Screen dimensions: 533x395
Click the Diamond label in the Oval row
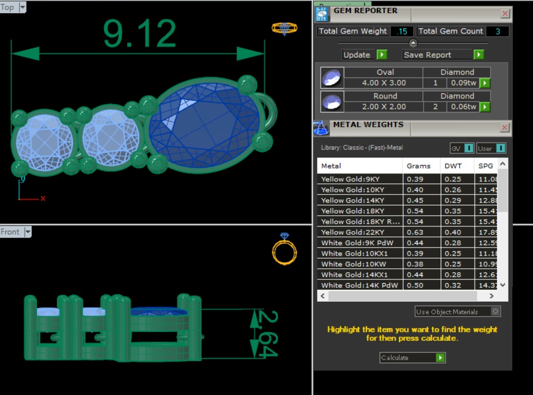tap(457, 72)
